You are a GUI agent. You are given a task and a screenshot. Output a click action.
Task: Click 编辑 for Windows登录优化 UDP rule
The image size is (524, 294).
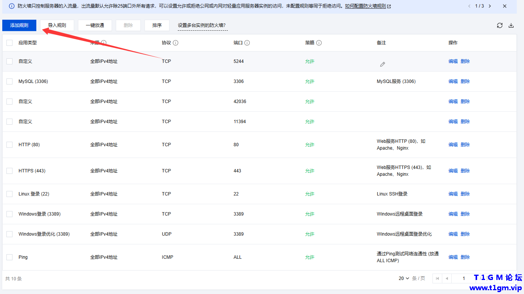click(x=453, y=234)
